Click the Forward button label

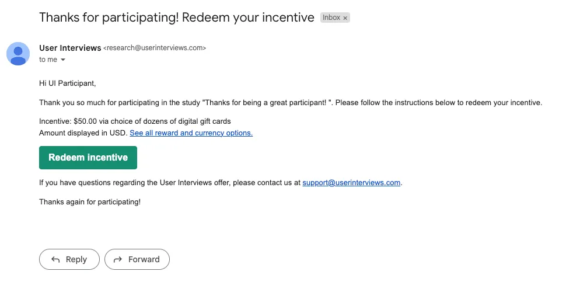tap(144, 259)
